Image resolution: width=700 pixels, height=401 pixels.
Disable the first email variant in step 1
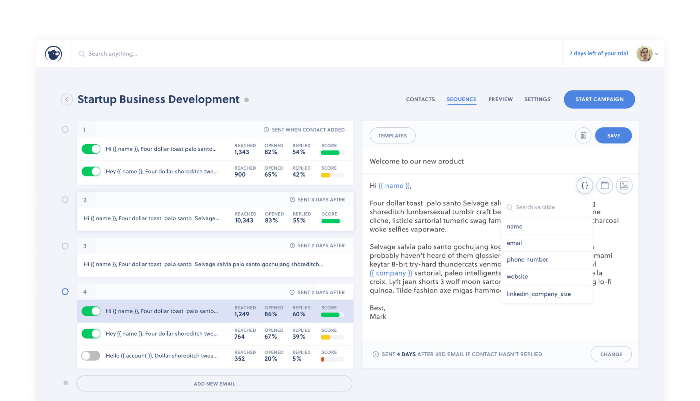[91, 149]
